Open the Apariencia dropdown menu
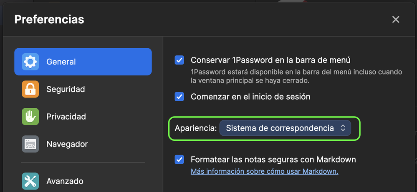This screenshot has height=192, width=417. point(285,128)
